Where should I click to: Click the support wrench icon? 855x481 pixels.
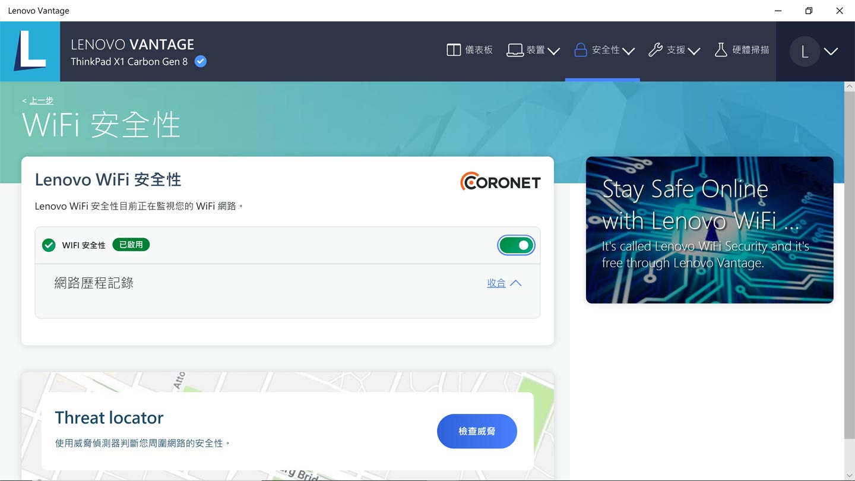click(x=655, y=50)
